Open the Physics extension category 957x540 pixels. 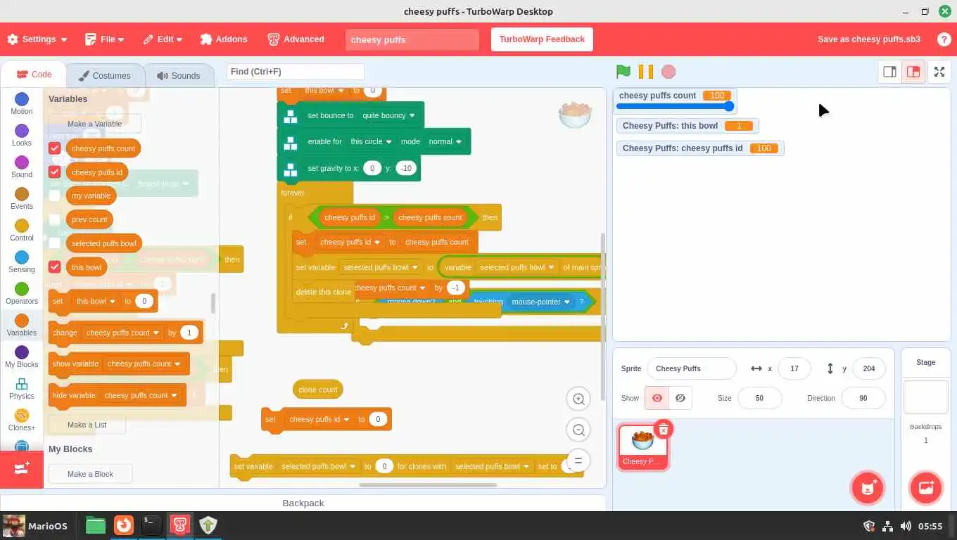point(22,389)
